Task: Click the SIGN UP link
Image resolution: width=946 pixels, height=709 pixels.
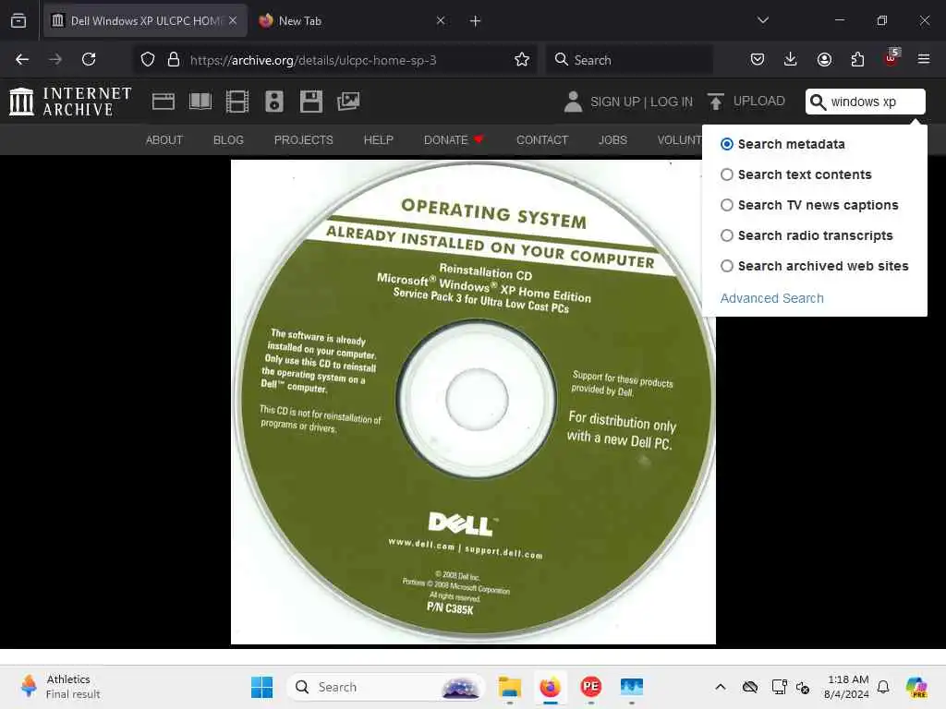Action: 614,102
